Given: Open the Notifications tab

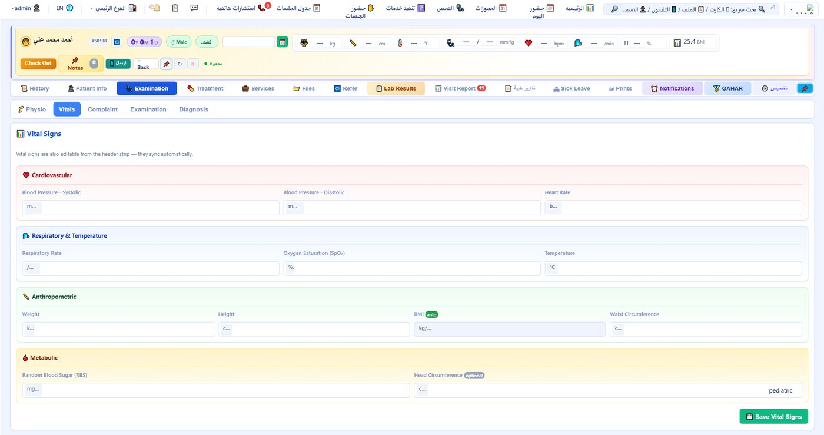Looking at the screenshot, I should pyautogui.click(x=672, y=88).
